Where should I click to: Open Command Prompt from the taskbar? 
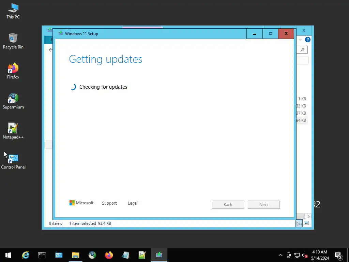pyautogui.click(x=42, y=255)
